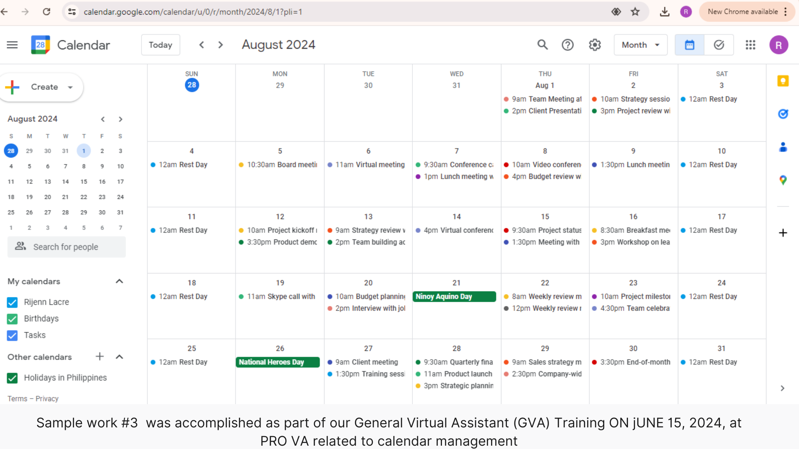Open Contacts side panel icon

[783, 147]
